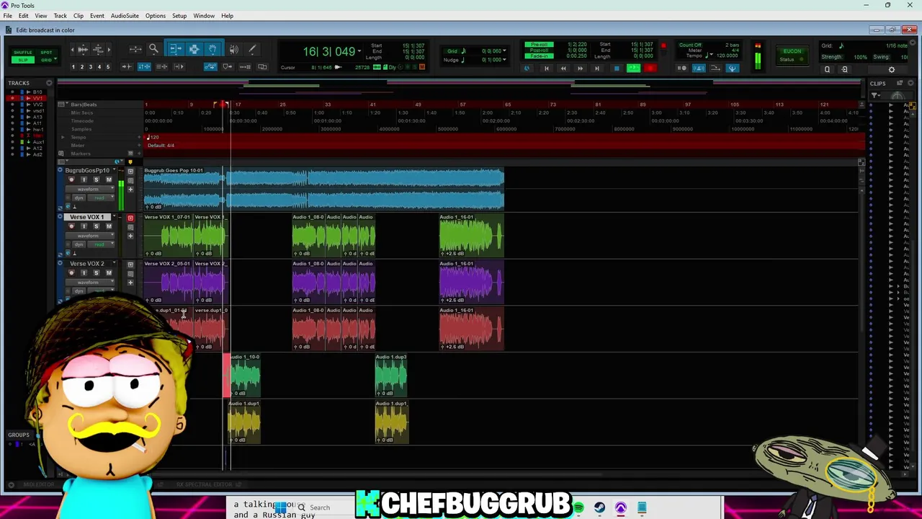
Task: Click horizontal zoom-in right arrow
Action: pos(109,49)
